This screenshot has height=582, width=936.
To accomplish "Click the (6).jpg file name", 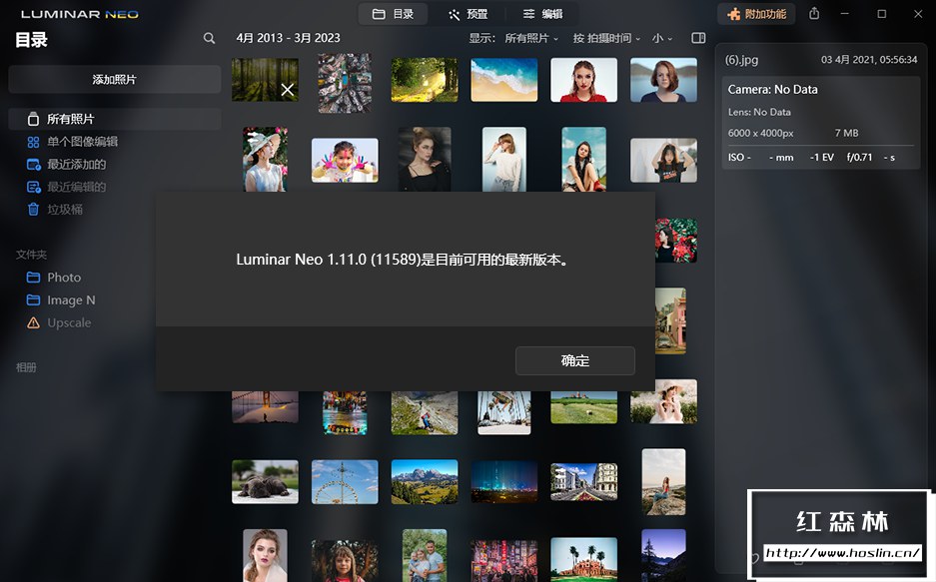I will point(741,60).
